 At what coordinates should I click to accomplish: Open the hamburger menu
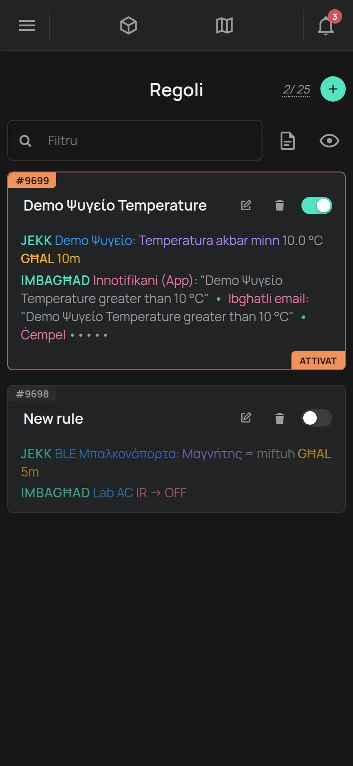point(27,25)
